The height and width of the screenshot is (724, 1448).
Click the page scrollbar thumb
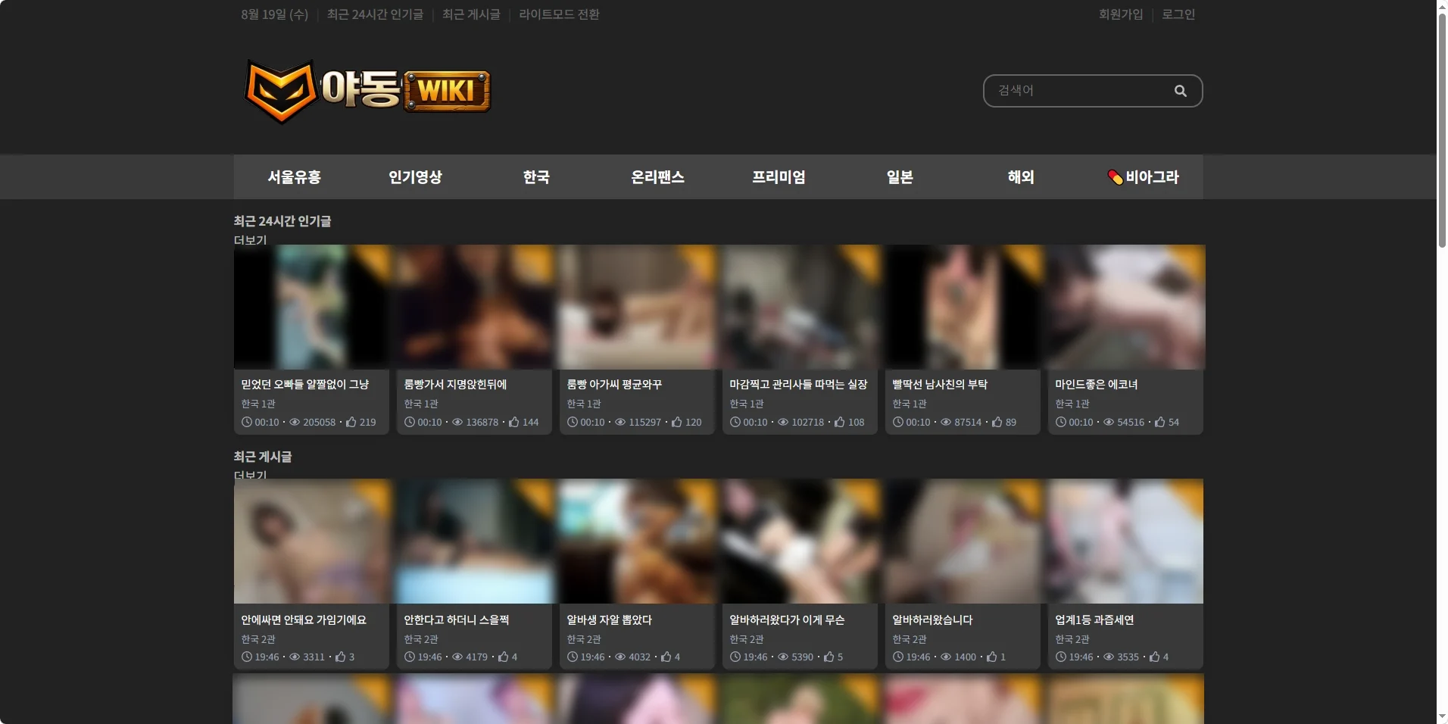[x=1442, y=130]
